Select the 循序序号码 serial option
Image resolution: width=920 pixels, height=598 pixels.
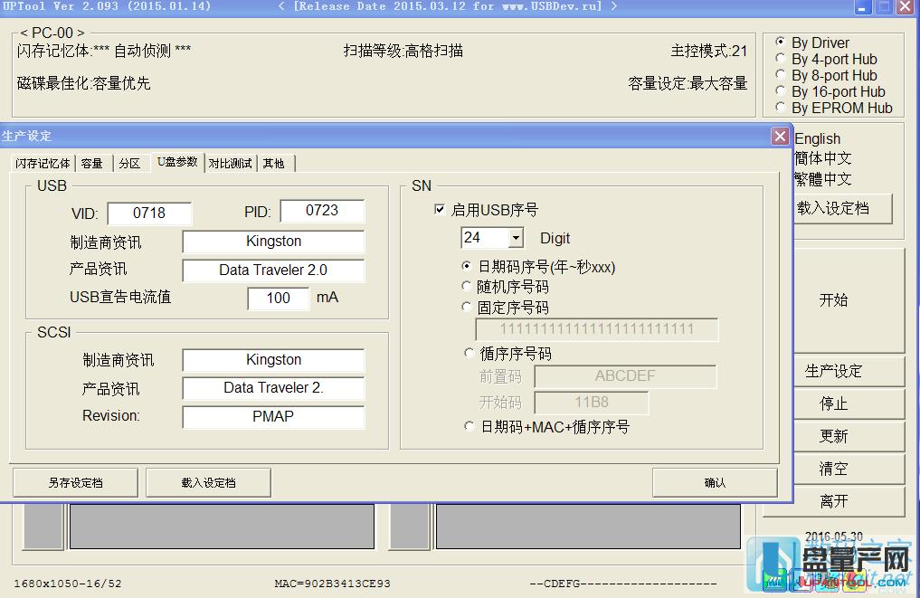click(x=469, y=353)
